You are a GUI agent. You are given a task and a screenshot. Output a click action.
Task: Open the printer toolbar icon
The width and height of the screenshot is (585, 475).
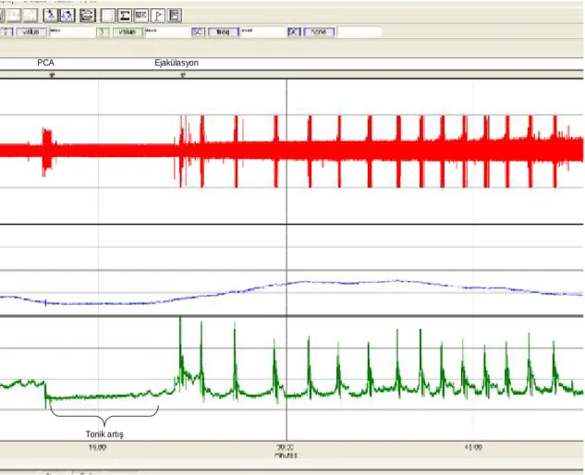click(x=88, y=16)
